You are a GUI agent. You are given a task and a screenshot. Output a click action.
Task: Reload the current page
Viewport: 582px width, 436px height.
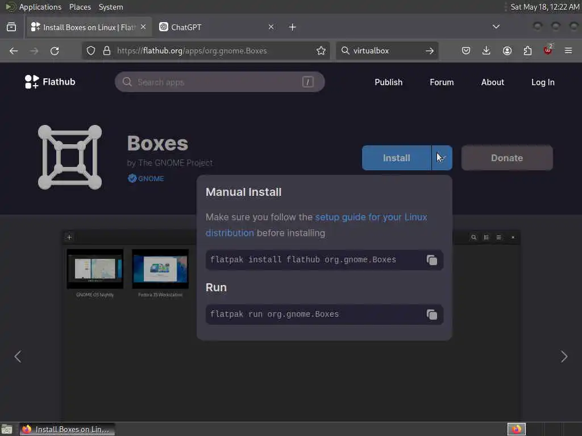55,51
